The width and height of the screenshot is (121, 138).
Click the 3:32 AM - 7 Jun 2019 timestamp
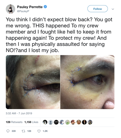coord(19,113)
